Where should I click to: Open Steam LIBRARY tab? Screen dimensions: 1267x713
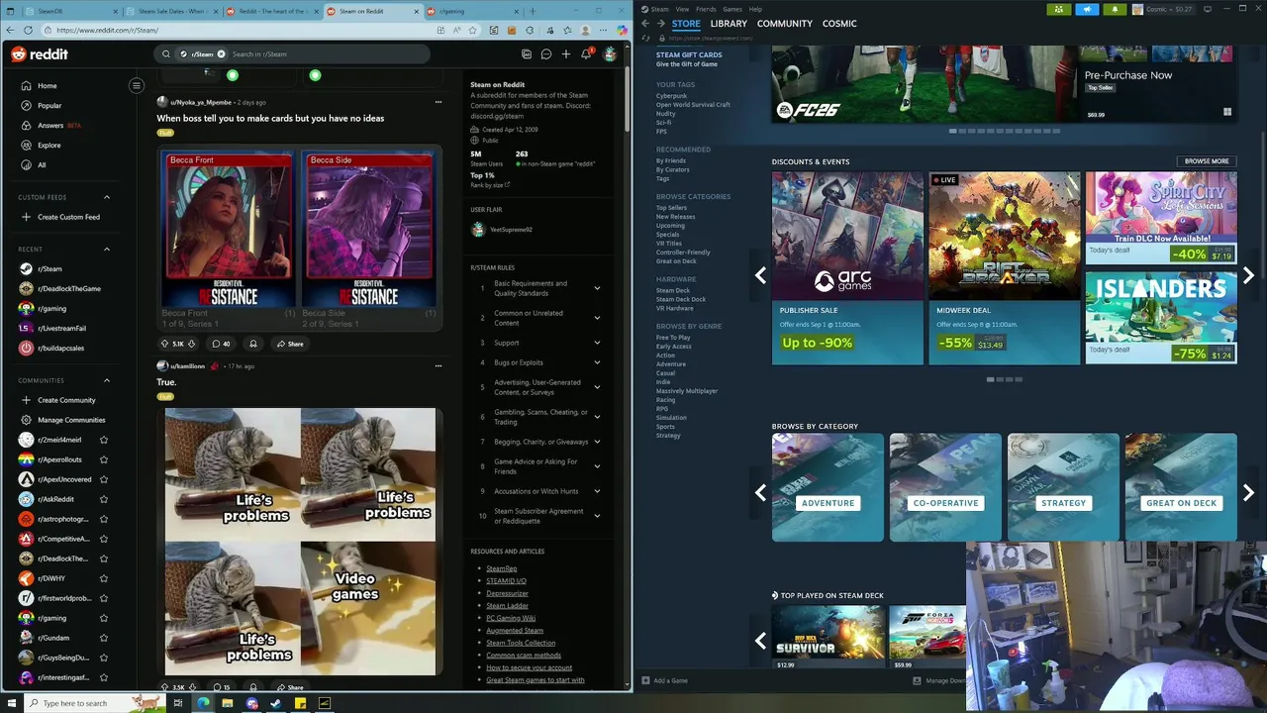(x=729, y=24)
